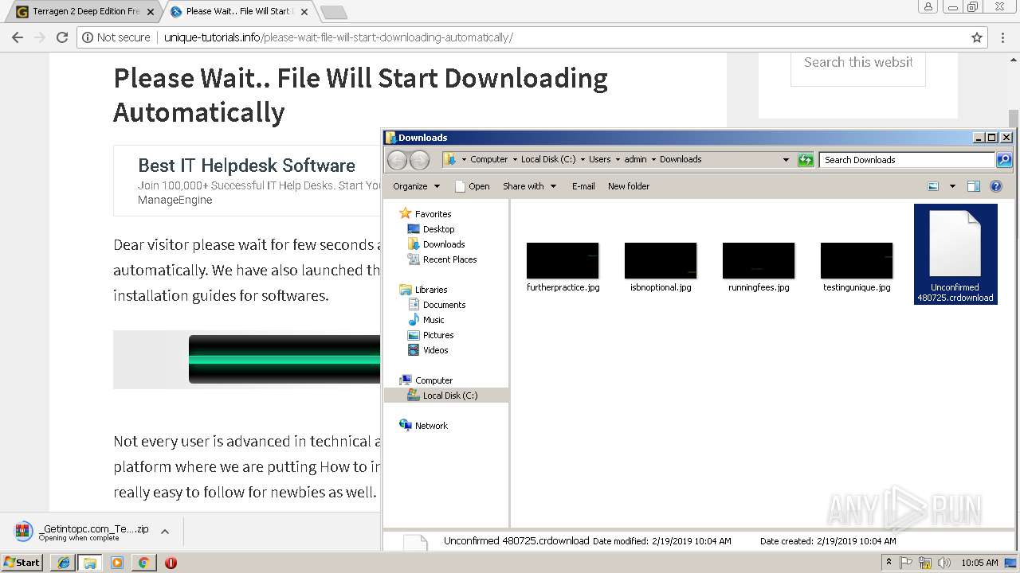Open the Organize menu
The width and height of the screenshot is (1020, 573).
click(416, 186)
